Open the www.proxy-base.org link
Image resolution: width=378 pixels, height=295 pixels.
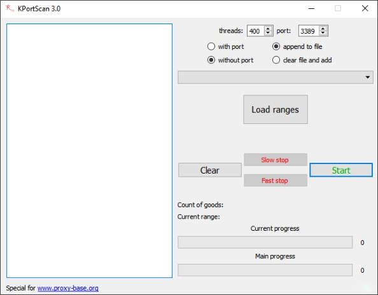[x=68, y=288]
